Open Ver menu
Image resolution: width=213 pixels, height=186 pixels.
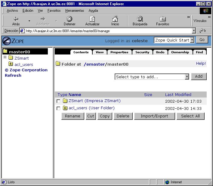point(40,11)
